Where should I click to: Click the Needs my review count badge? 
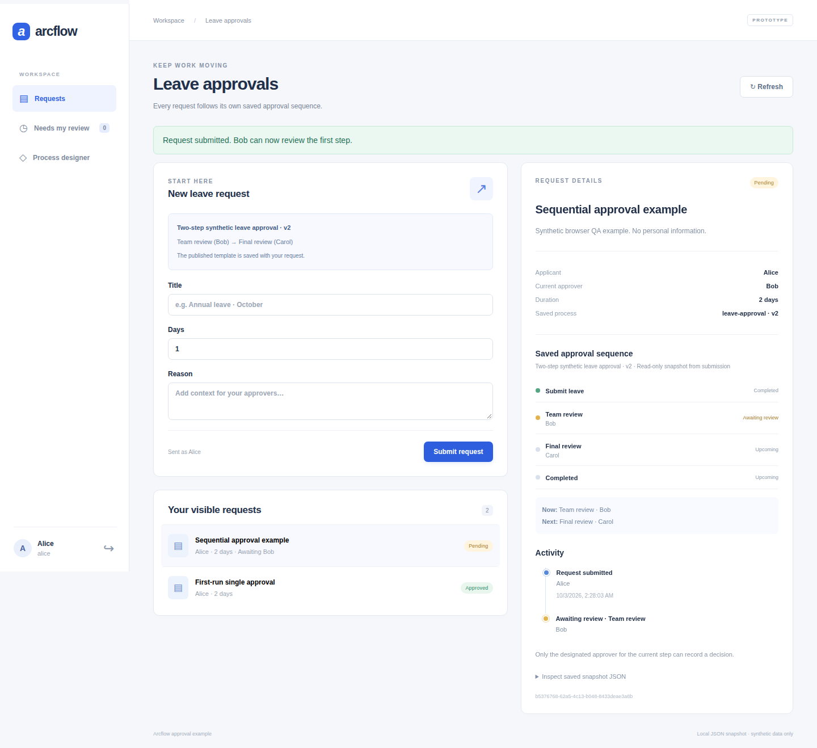104,128
